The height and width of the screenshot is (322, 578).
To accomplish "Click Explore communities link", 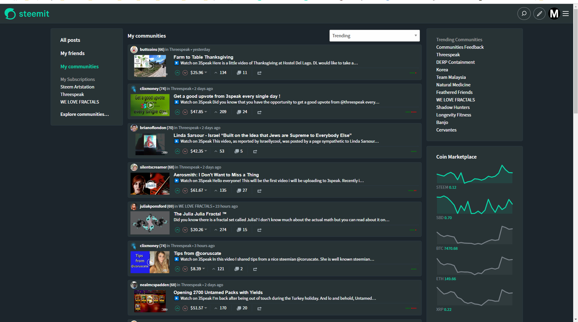I will tap(85, 114).
